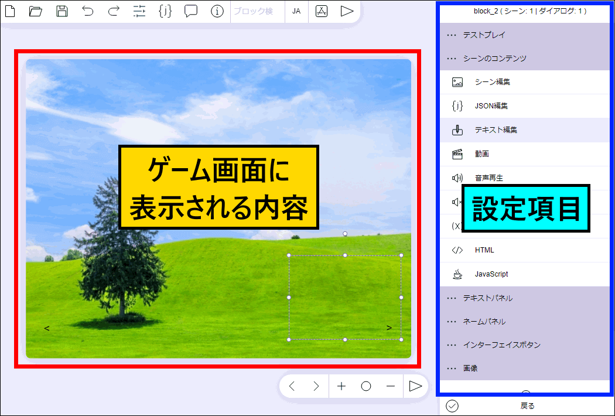
Task: Click the info circle icon
Action: 217,11
